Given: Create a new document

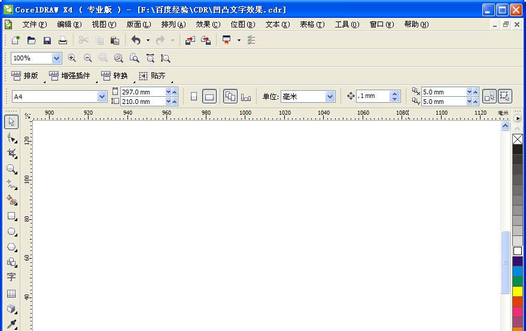Looking at the screenshot, I should pos(16,41).
